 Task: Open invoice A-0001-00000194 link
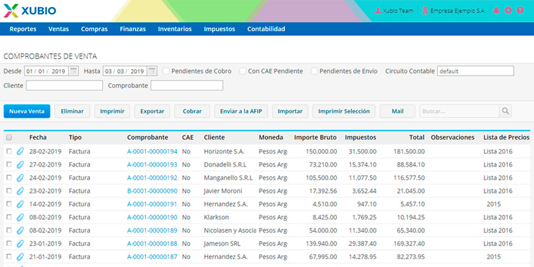tap(152, 151)
